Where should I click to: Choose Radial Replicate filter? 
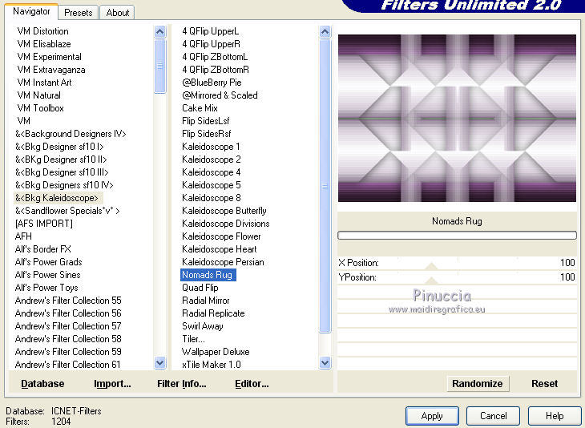click(213, 313)
